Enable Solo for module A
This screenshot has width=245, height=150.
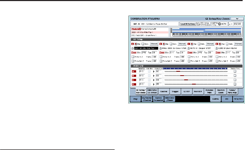point(143,44)
